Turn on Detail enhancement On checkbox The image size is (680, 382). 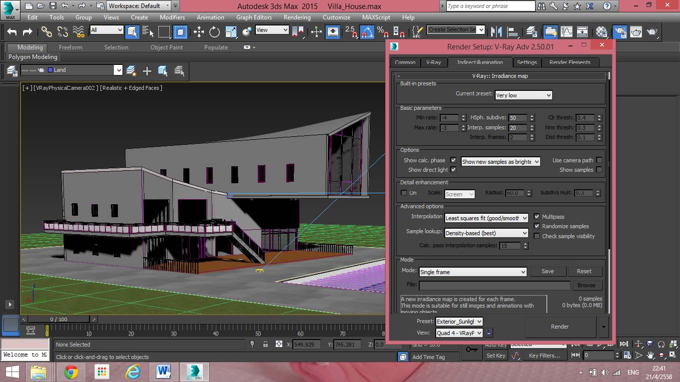pyautogui.click(x=404, y=193)
